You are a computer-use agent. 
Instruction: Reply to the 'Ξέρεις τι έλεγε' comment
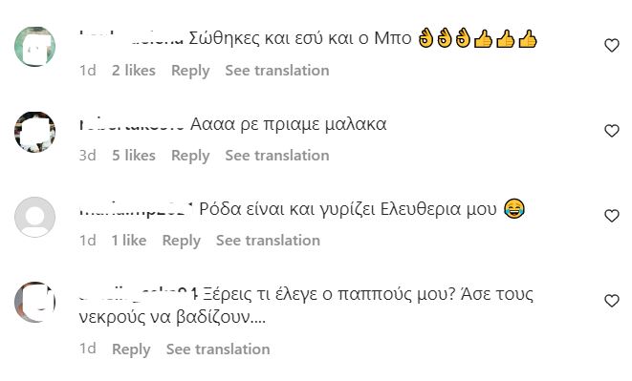pyautogui.click(x=131, y=349)
